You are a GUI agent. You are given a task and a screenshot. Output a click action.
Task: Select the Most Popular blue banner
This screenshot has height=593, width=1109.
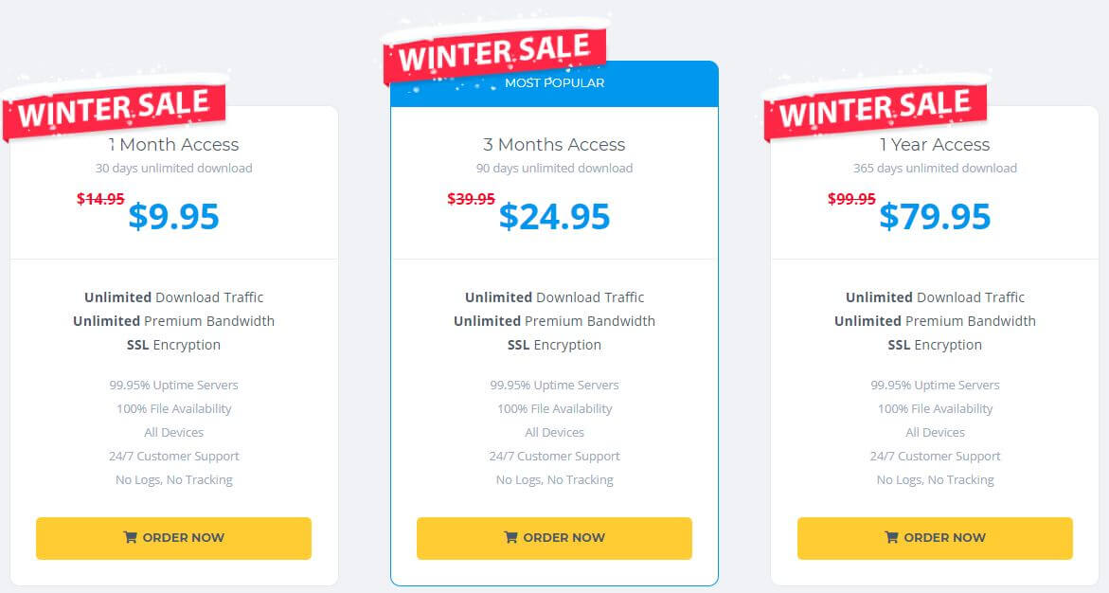click(x=555, y=83)
